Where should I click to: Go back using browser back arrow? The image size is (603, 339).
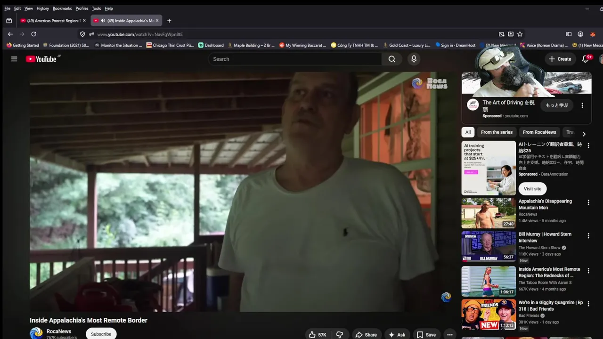point(10,34)
